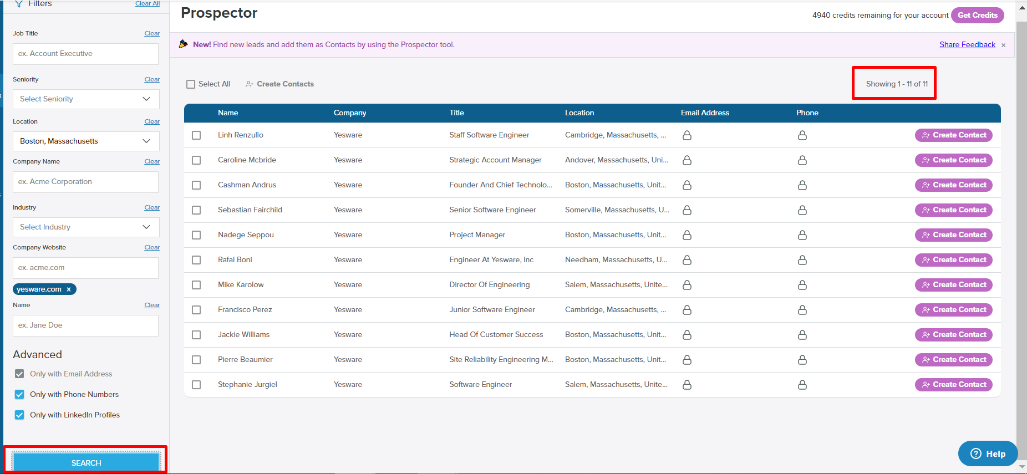Create Contact for Francisco Perez

pos(953,310)
